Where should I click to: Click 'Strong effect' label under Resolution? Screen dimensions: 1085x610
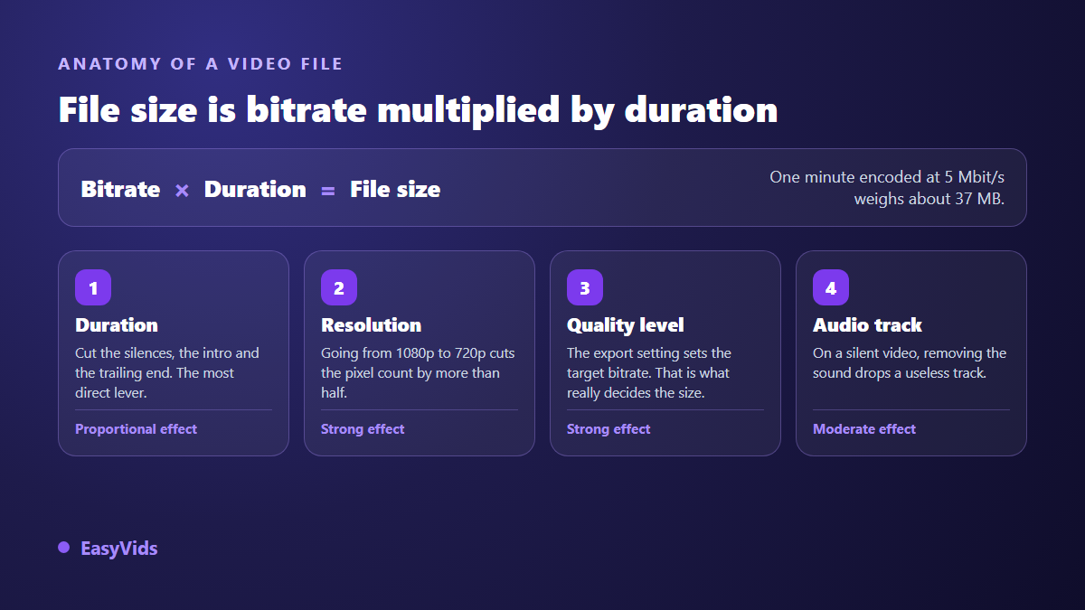[363, 429]
